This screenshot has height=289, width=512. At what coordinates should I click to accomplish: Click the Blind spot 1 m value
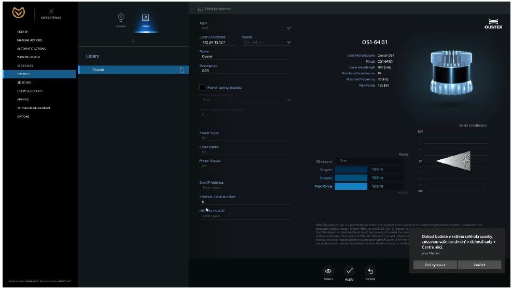[343, 161]
